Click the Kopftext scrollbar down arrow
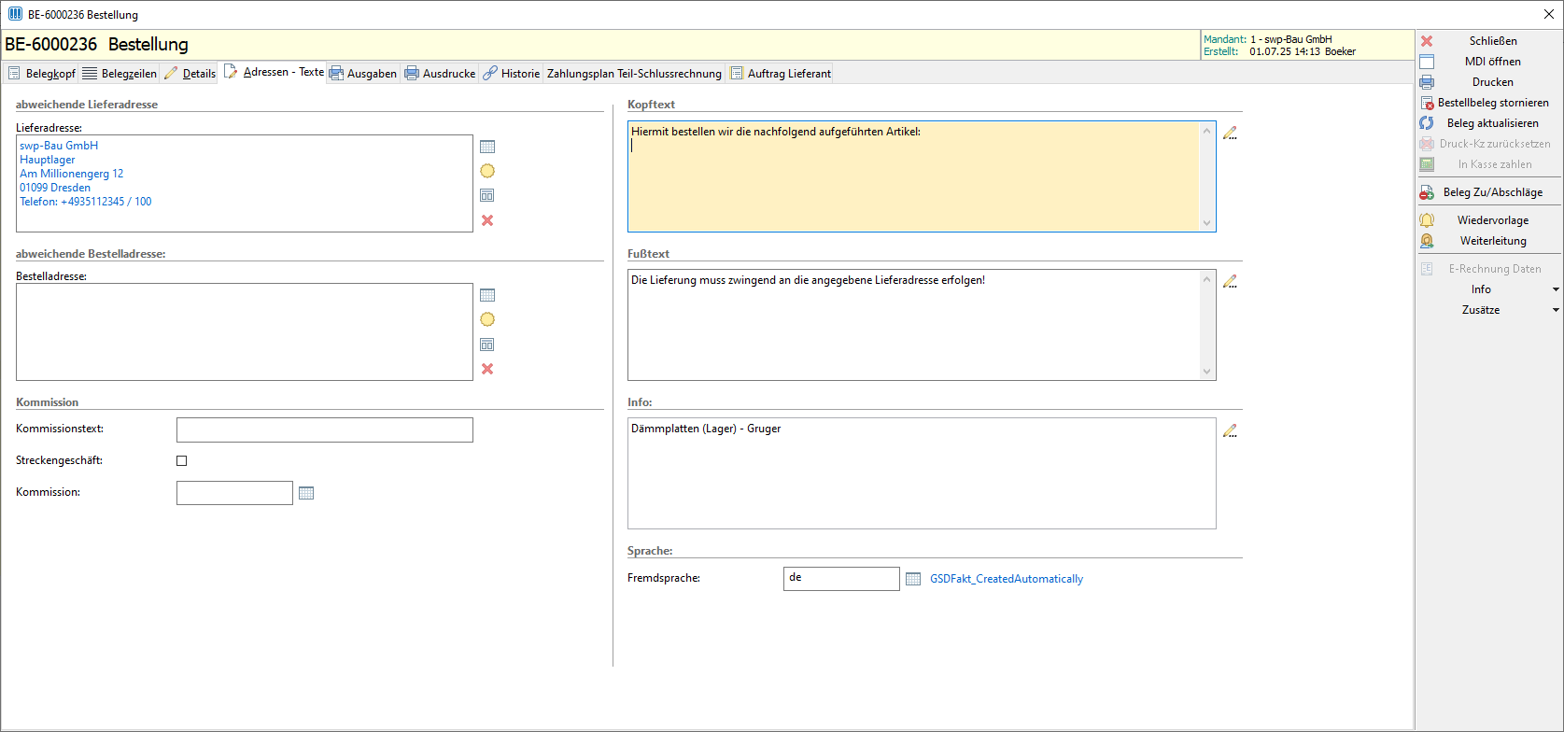Image resolution: width=1564 pixels, height=732 pixels. click(1206, 222)
